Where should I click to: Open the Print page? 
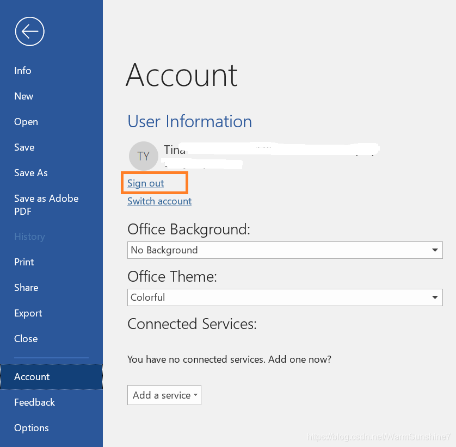24,262
